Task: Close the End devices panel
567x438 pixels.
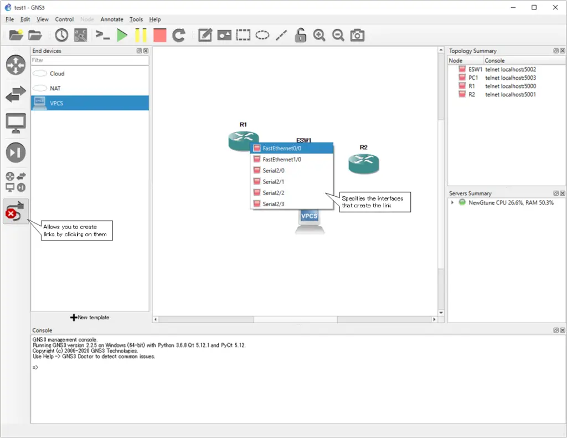Action: (x=146, y=50)
